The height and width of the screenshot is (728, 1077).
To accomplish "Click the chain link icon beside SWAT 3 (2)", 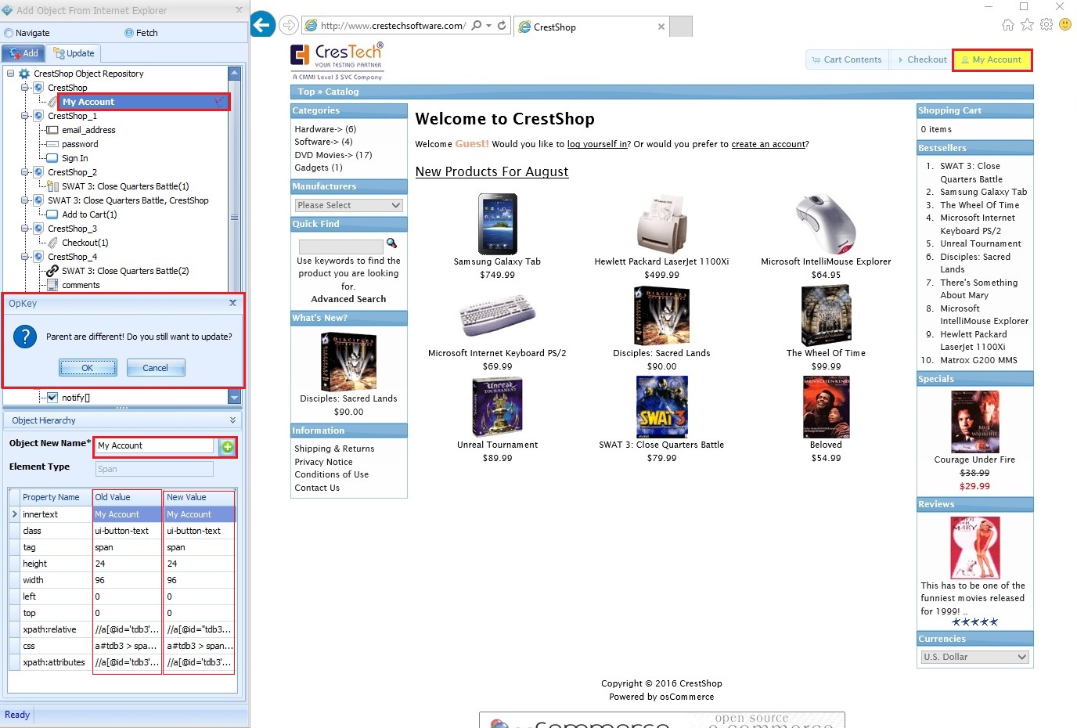I will [52, 271].
